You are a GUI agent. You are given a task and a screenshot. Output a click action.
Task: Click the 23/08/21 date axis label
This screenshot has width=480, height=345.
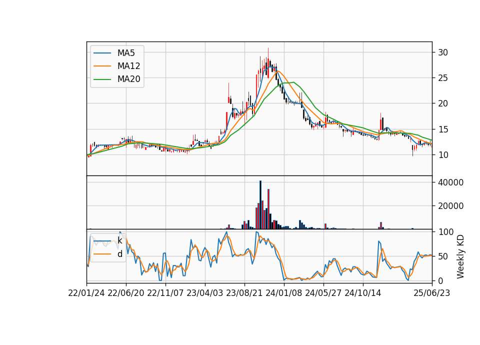[x=244, y=293]
